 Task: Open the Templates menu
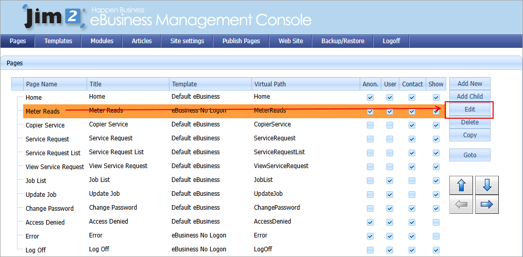pyautogui.click(x=58, y=41)
